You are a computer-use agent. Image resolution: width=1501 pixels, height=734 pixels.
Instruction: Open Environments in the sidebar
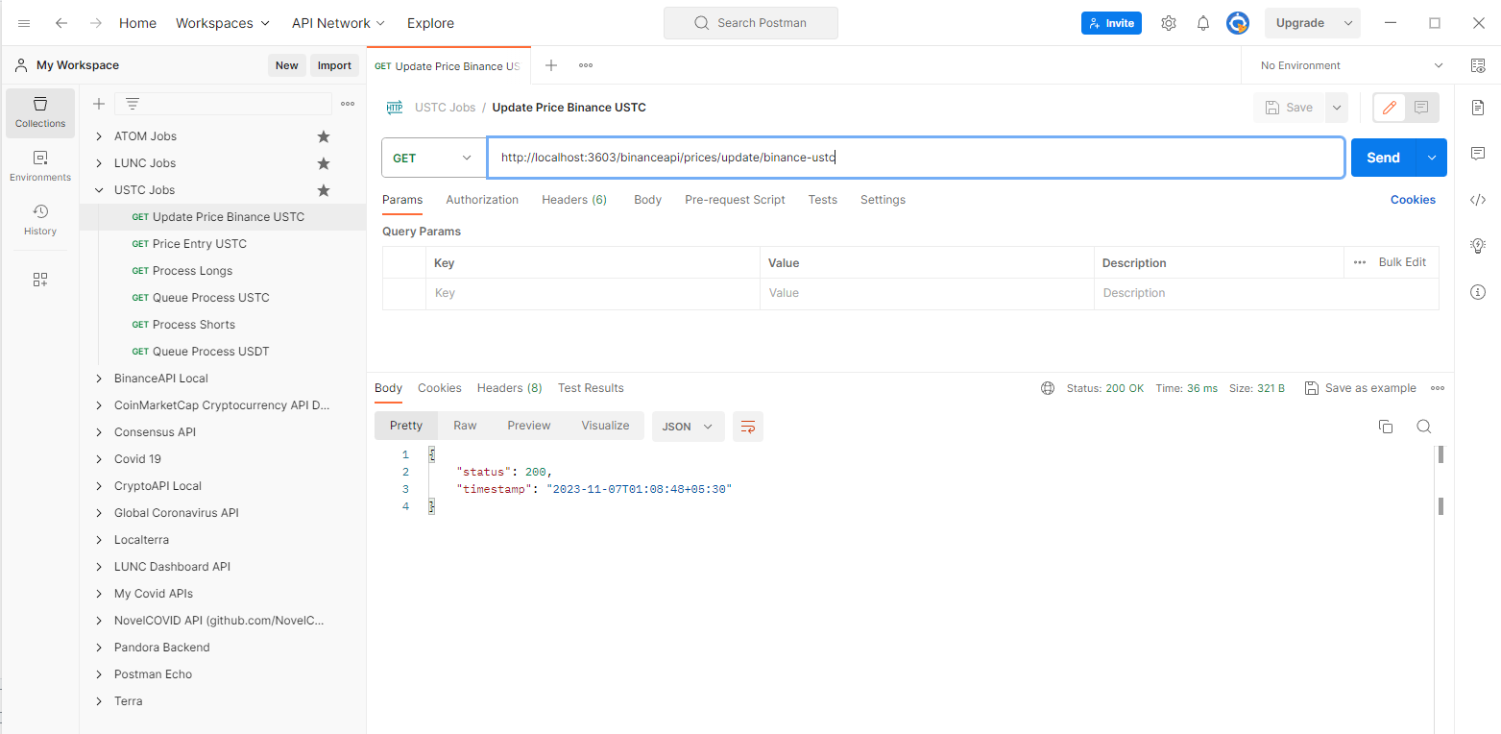40,167
